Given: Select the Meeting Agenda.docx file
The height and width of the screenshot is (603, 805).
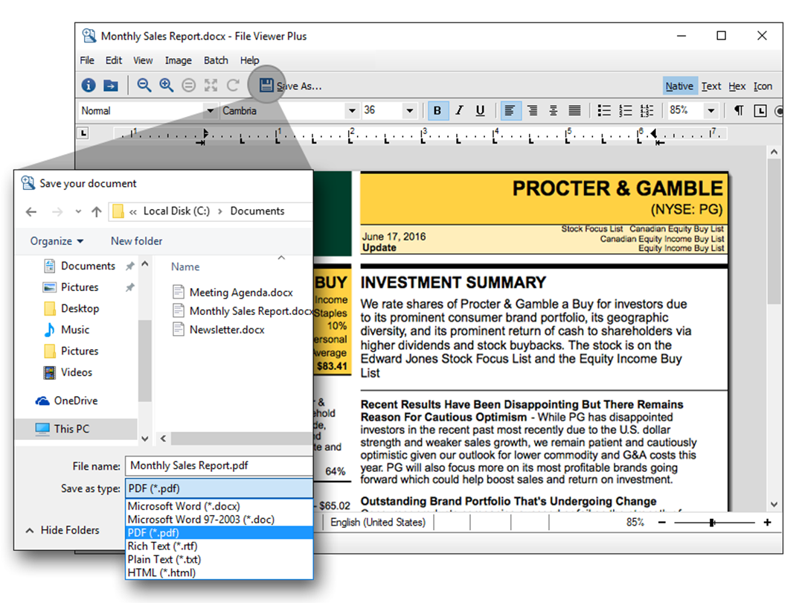Looking at the screenshot, I should point(241,293).
